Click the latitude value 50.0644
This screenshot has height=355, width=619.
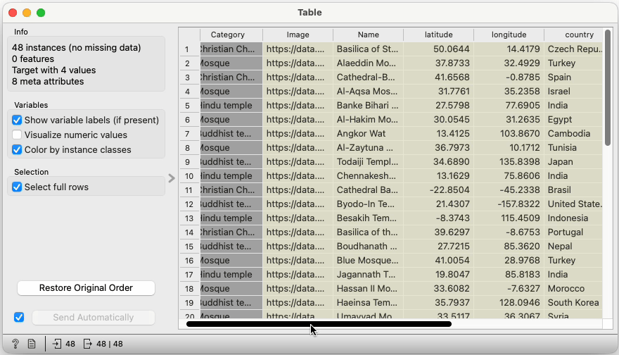coord(439,49)
